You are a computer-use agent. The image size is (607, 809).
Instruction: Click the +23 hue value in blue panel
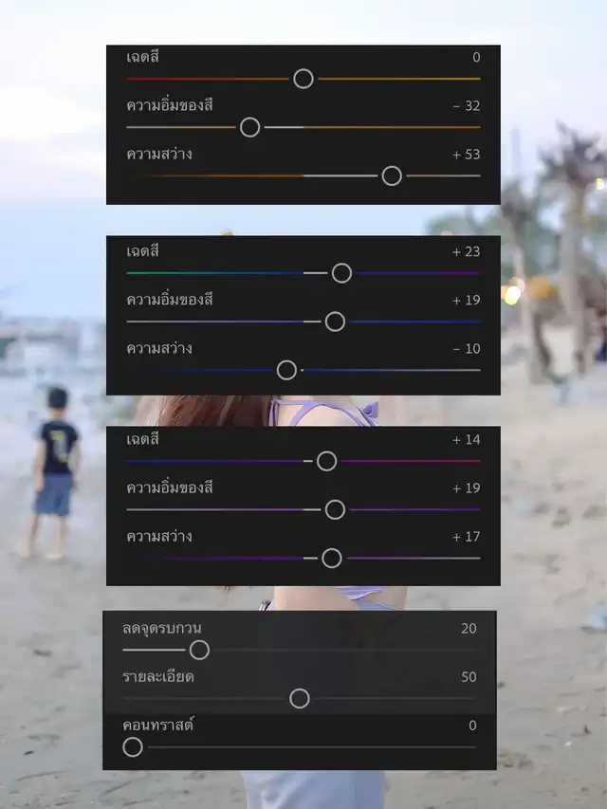coord(466,251)
